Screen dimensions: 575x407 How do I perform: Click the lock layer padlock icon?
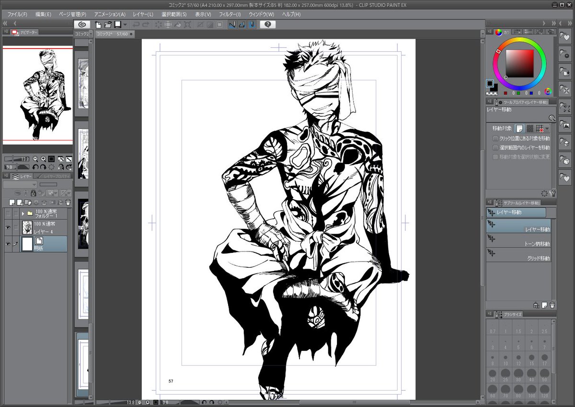click(x=33, y=193)
